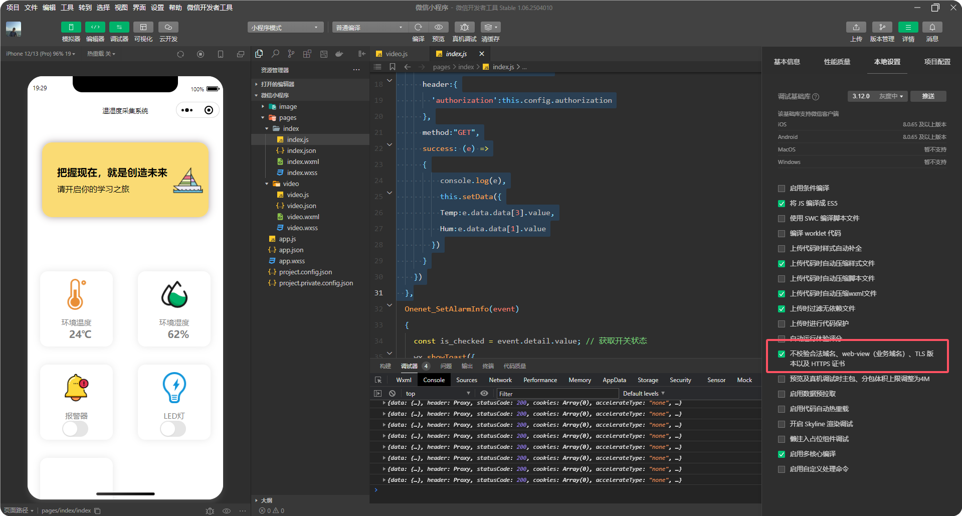Open the Cloud Development (云开发) icon
The height and width of the screenshot is (516, 962).
(168, 27)
